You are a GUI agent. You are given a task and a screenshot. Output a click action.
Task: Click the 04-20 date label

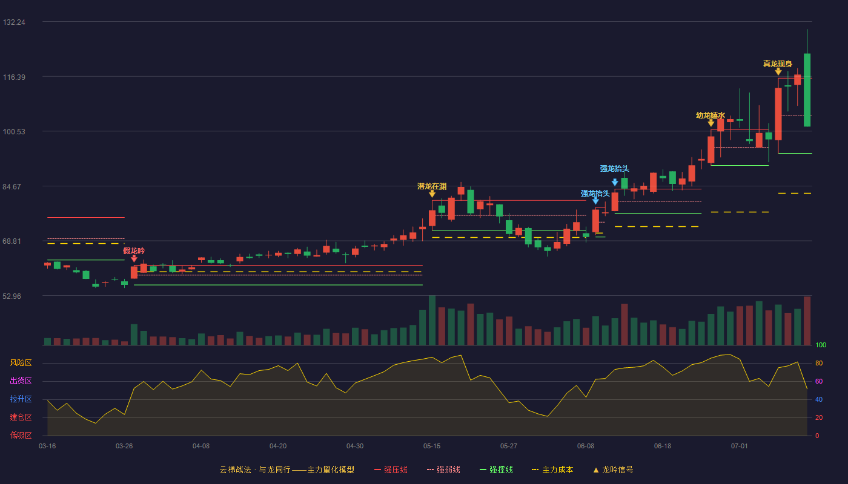[x=278, y=446]
